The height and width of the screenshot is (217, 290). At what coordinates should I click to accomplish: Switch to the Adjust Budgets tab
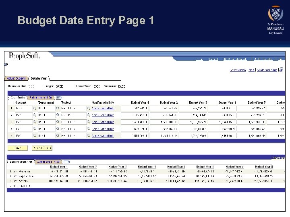pyautogui.click(x=16, y=78)
